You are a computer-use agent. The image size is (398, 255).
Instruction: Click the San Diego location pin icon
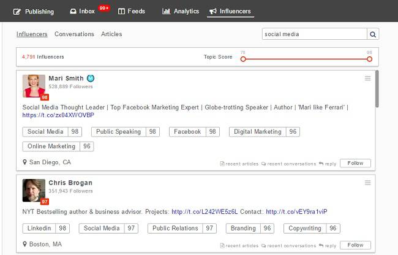(24, 162)
